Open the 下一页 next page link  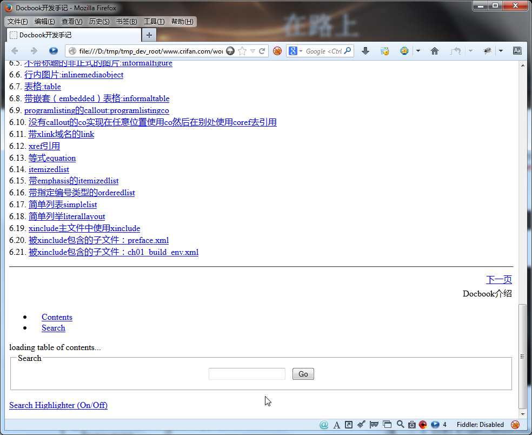498,280
